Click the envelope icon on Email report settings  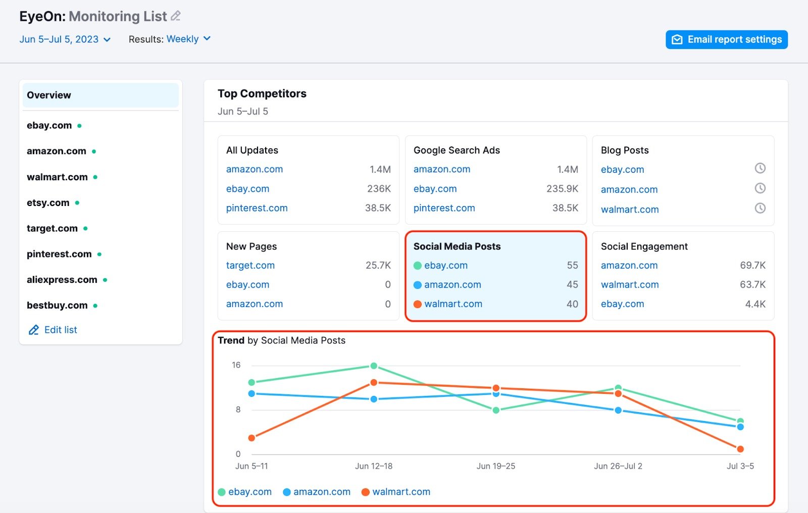(x=677, y=39)
